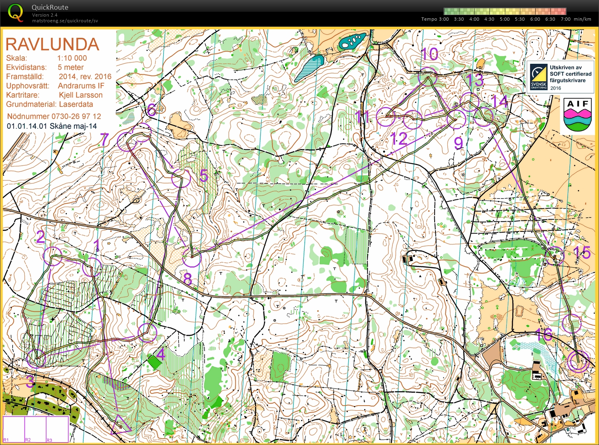This screenshot has height=445, width=599.
Task: Click the AIF club logo
Action: 577,115
